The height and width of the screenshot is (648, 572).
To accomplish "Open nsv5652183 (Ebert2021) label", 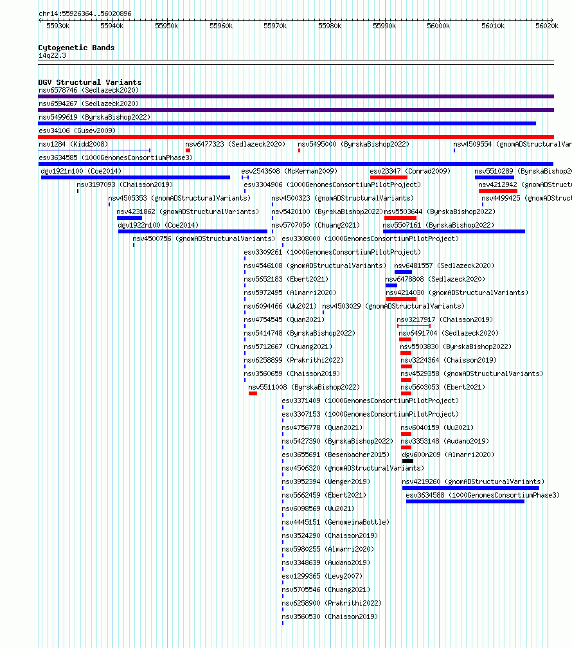I will 286,279.
